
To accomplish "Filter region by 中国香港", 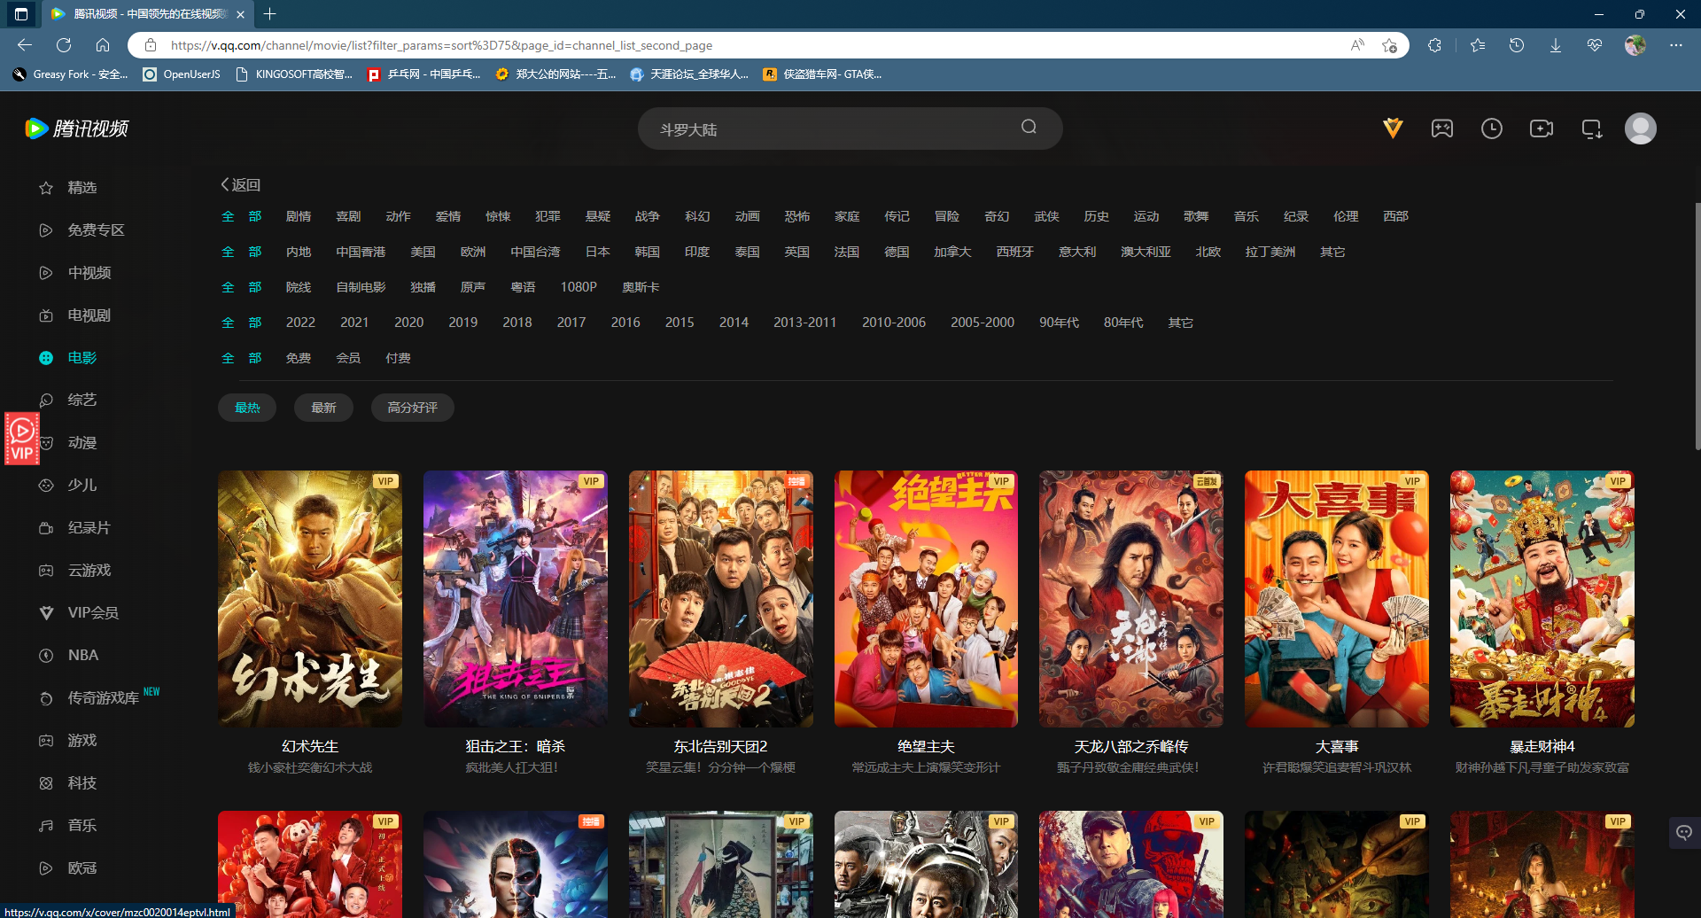I will click(361, 252).
